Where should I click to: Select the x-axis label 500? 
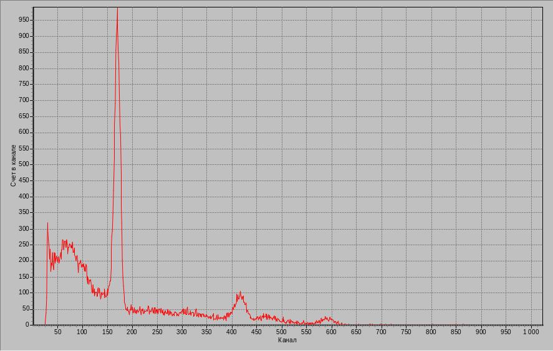(281, 332)
